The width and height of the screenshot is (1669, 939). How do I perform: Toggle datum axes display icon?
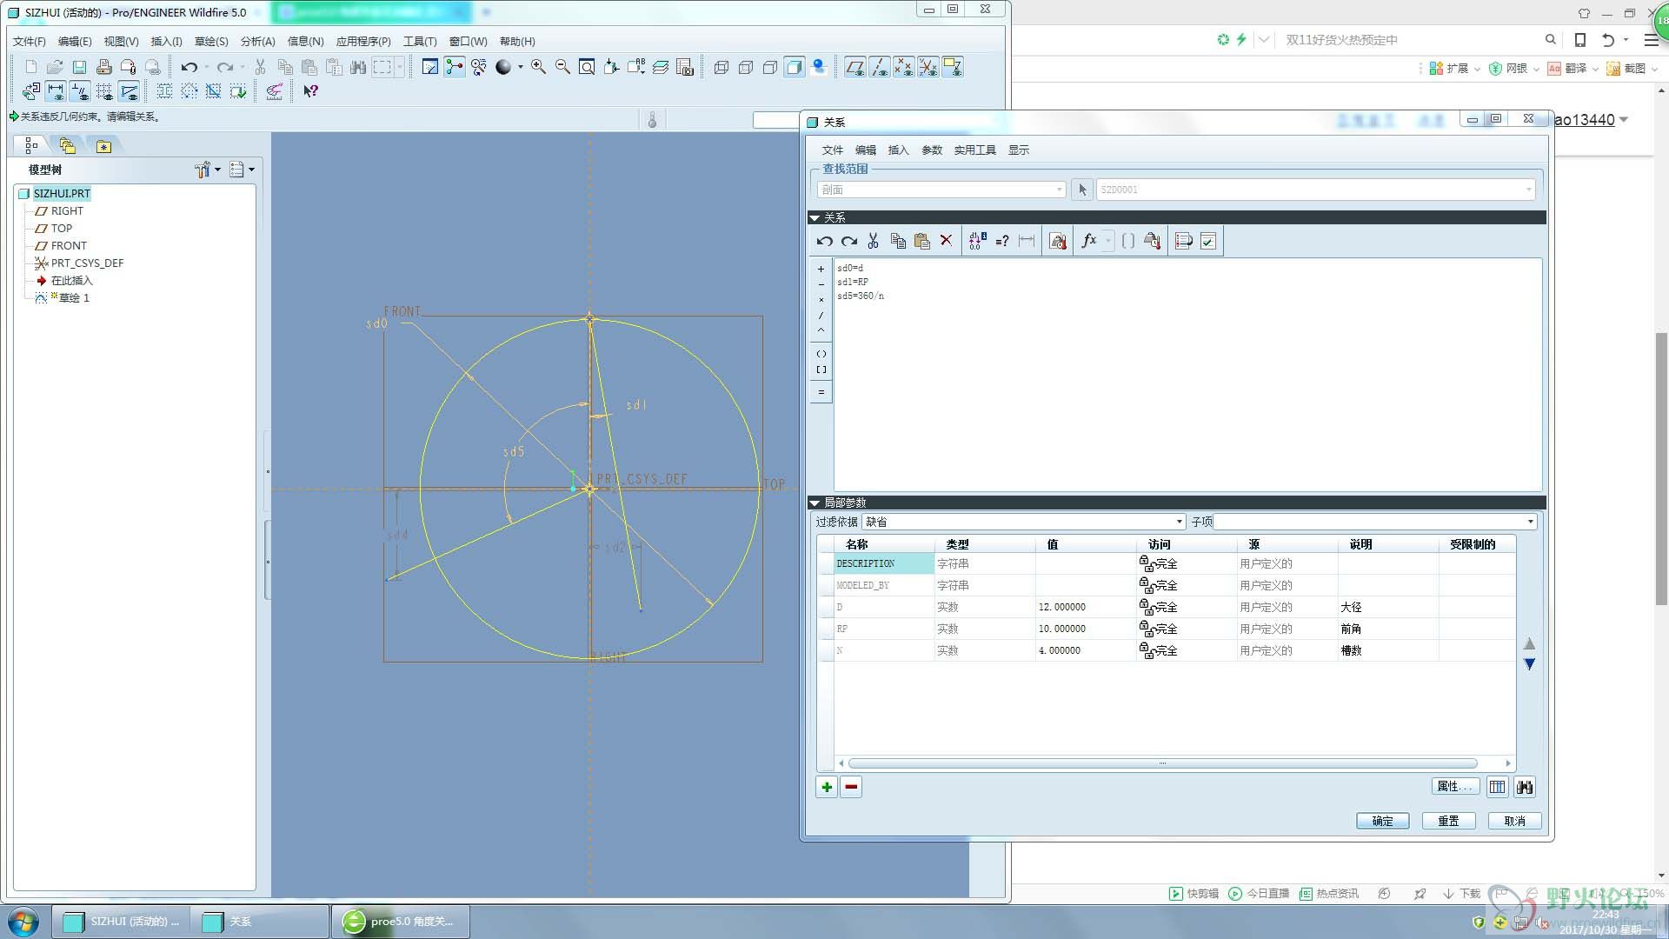(x=880, y=67)
